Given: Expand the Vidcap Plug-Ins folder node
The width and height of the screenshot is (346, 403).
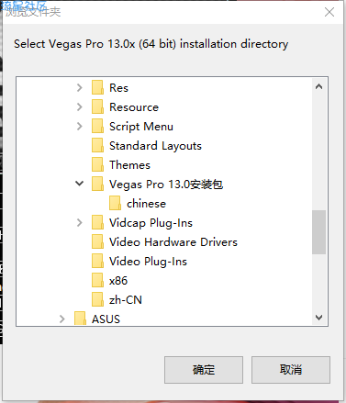Looking at the screenshot, I should tap(80, 223).
